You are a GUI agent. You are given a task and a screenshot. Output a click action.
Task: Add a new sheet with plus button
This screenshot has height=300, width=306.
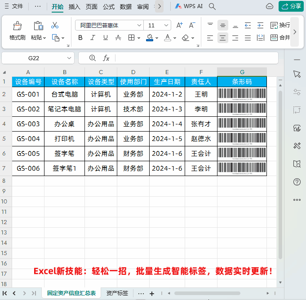pyautogui.click(x=152, y=293)
